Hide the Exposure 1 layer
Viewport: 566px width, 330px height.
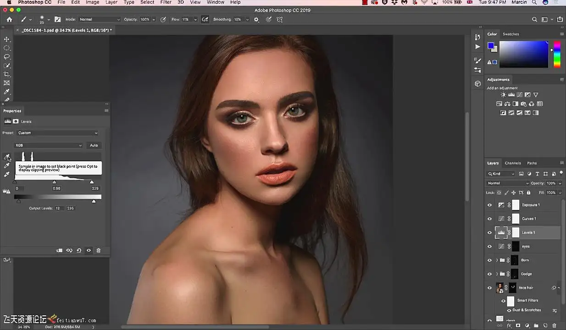(489, 205)
